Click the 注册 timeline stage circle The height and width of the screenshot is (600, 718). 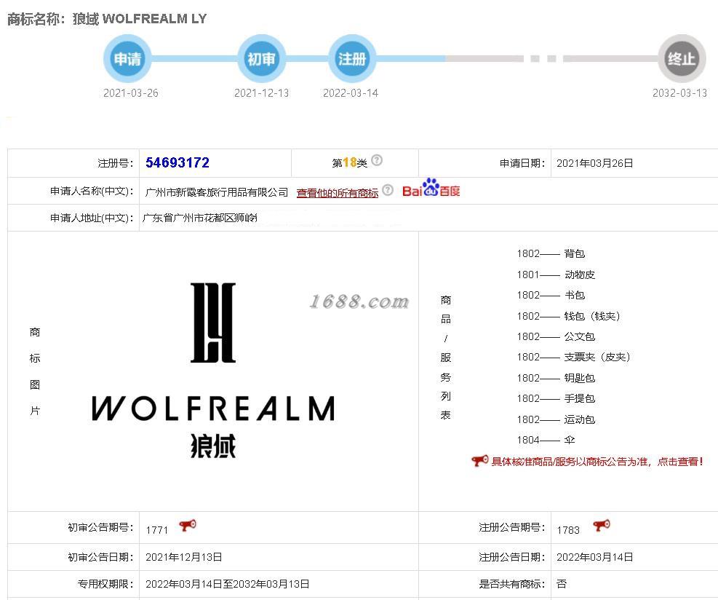pos(351,59)
